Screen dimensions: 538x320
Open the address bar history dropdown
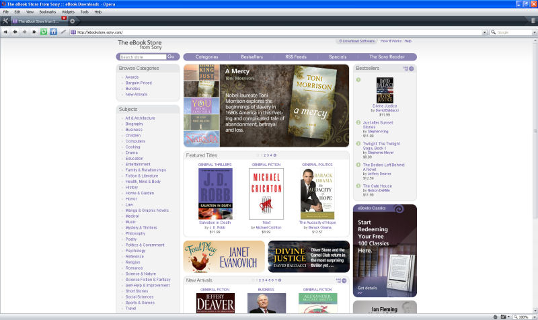click(x=485, y=32)
